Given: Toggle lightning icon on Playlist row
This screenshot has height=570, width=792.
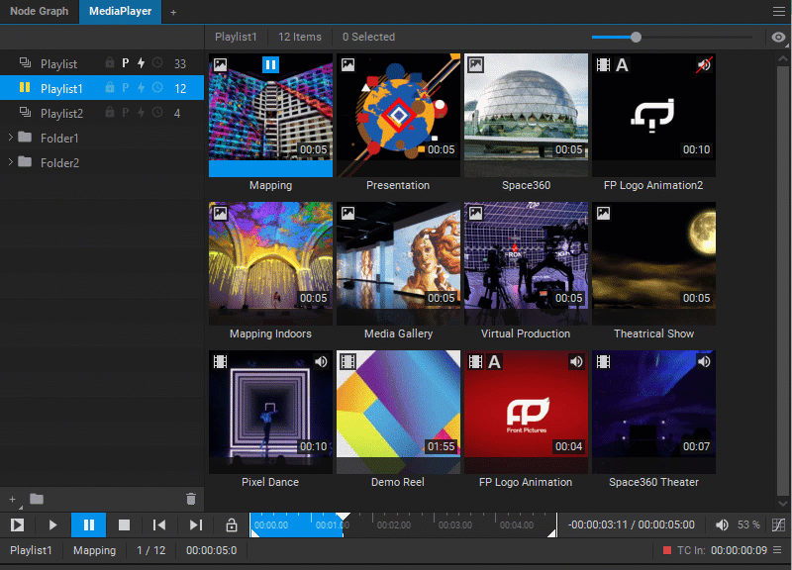Looking at the screenshot, I should pyautogui.click(x=141, y=63).
